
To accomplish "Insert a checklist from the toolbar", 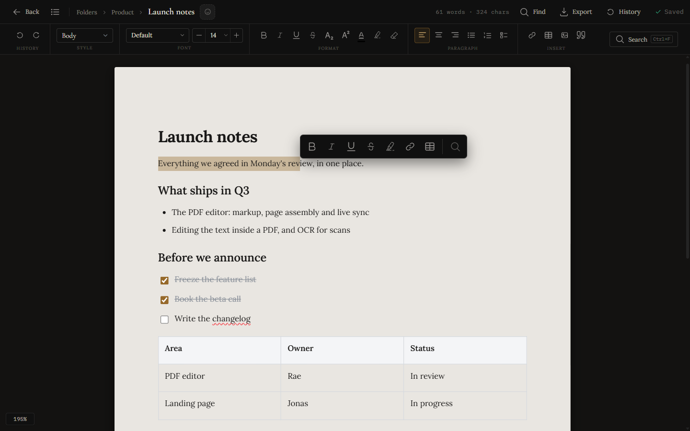I will point(504,35).
